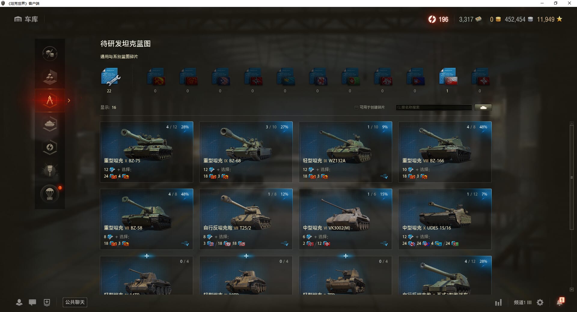
Task: Open the 频道1 channel selector
Action: (x=522, y=302)
